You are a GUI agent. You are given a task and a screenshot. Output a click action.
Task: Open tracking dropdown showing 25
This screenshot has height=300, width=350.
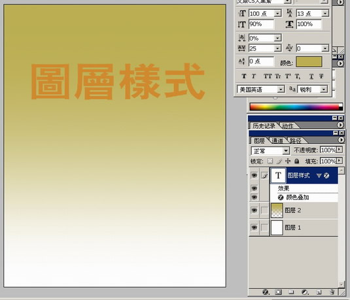(x=277, y=48)
